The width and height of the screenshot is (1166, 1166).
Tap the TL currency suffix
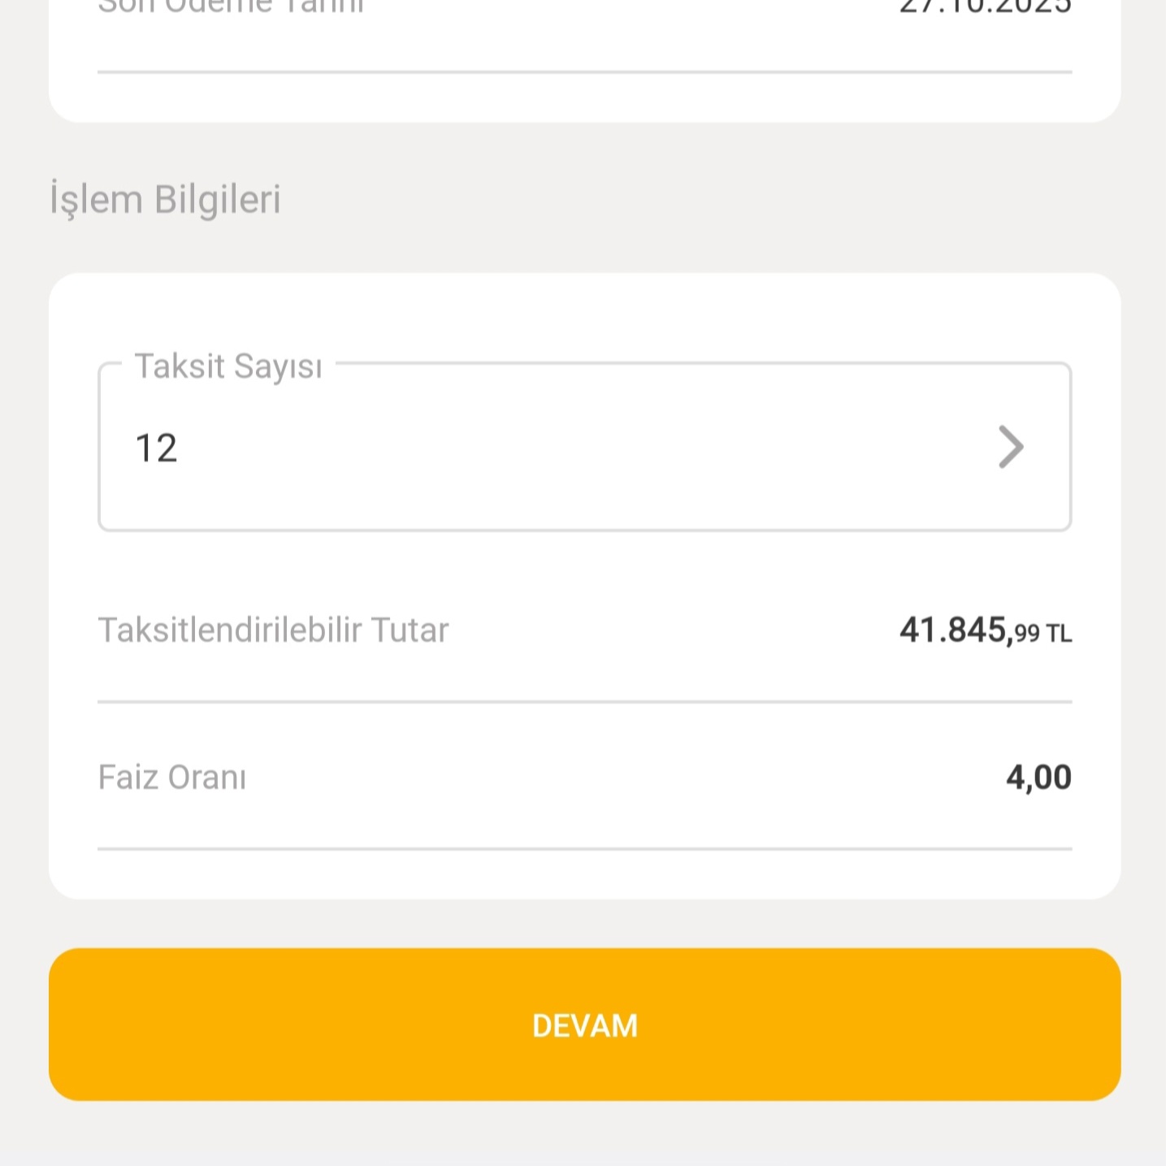(1059, 634)
